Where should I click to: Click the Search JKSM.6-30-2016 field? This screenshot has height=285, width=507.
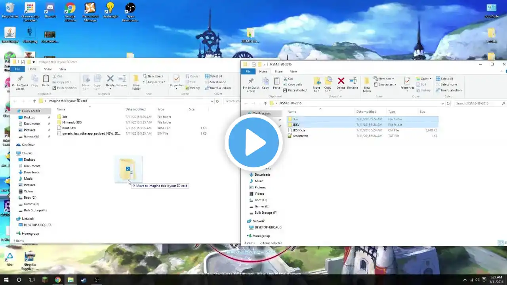tap(480, 103)
